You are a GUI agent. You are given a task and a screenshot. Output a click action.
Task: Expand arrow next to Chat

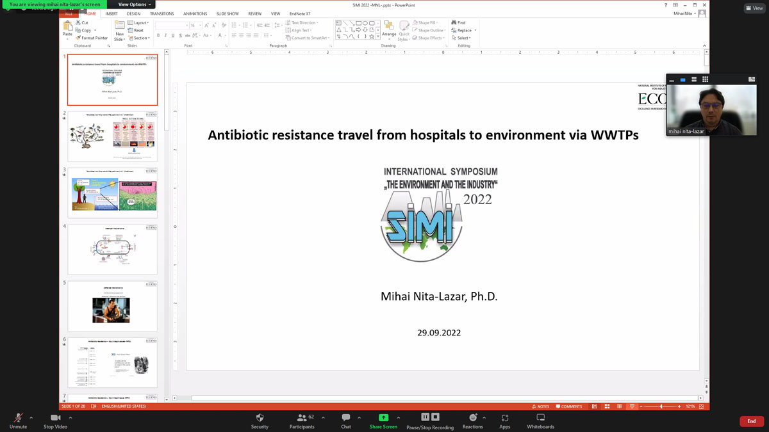(359, 418)
